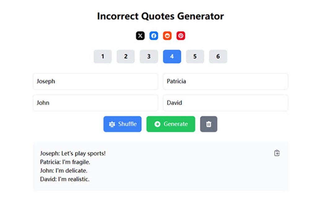Click the trash icon to clear names

[x=208, y=124]
